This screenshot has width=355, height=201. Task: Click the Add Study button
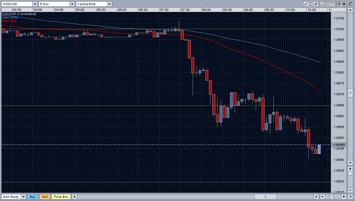[x=11, y=197]
